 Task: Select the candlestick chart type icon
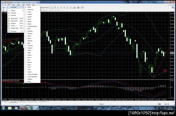55,7
